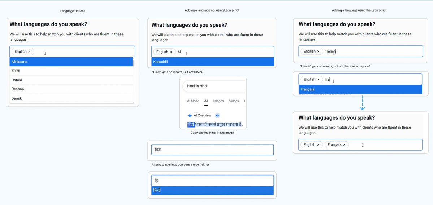433x205 pixels.
Task: Click the language field containing 'hi'
Action: [x=213, y=52]
